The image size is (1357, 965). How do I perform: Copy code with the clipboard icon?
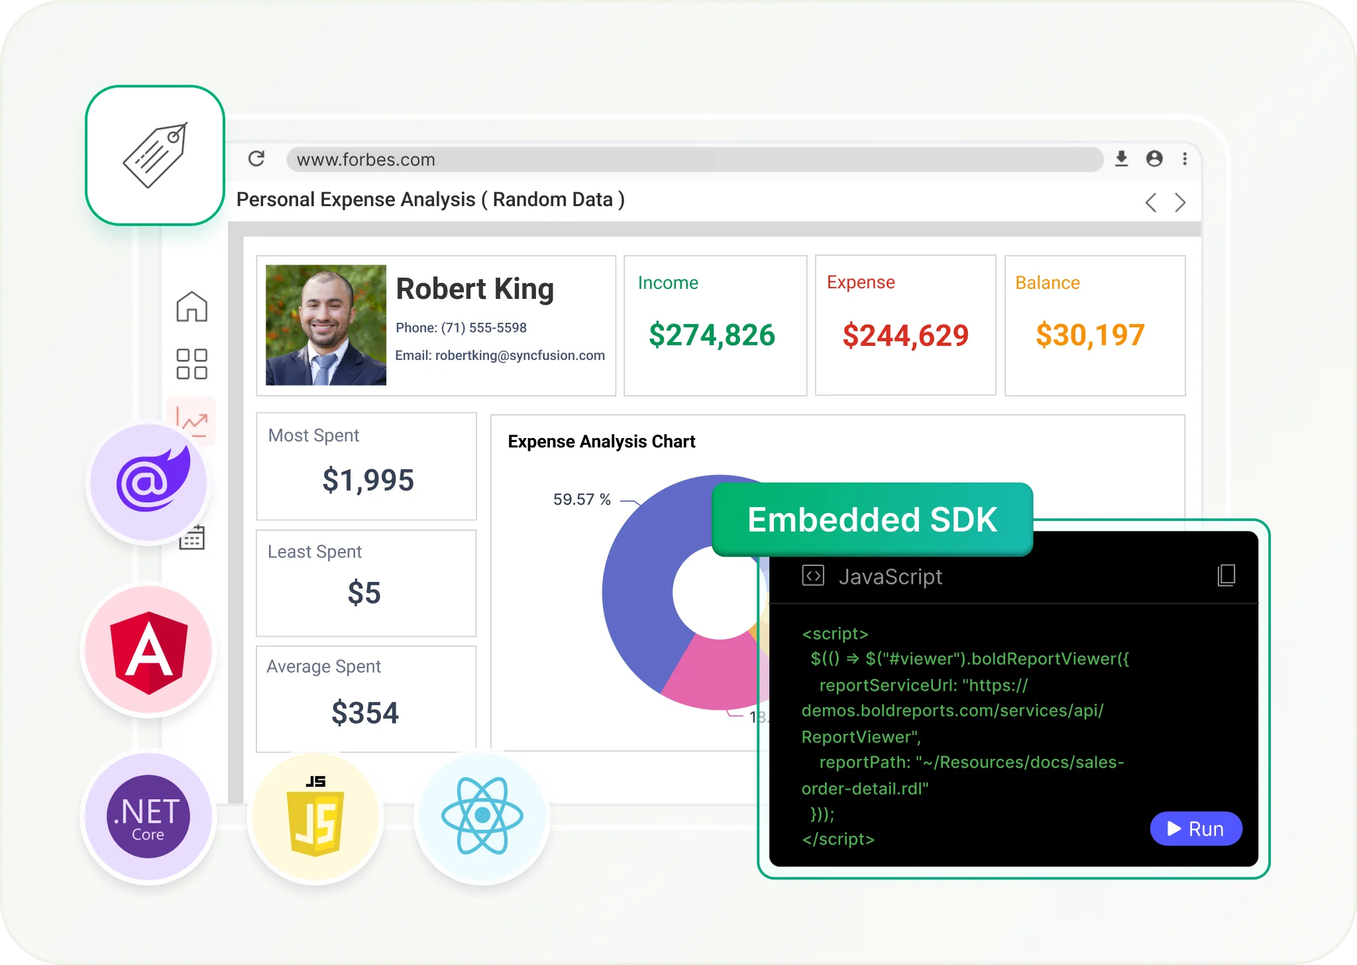pos(1226,575)
